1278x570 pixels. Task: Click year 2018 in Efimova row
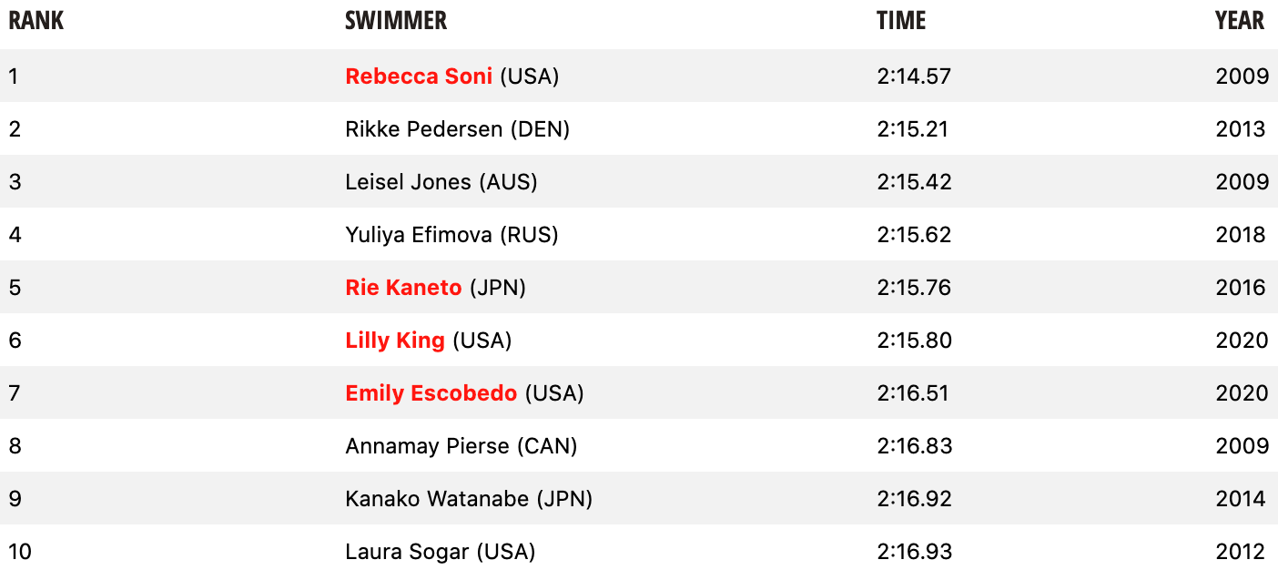click(1241, 235)
